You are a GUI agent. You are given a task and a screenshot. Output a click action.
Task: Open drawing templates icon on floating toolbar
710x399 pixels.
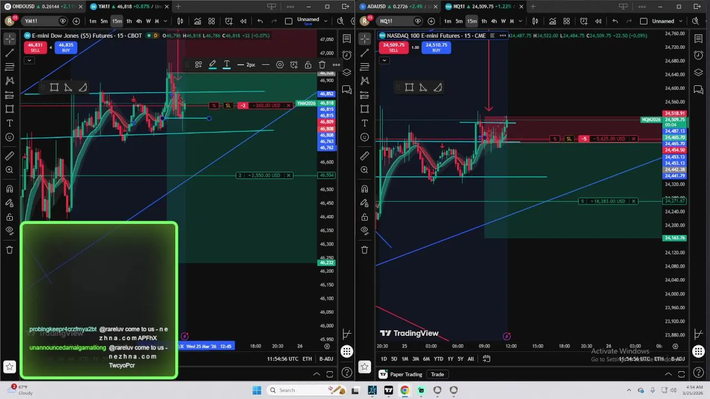click(198, 65)
